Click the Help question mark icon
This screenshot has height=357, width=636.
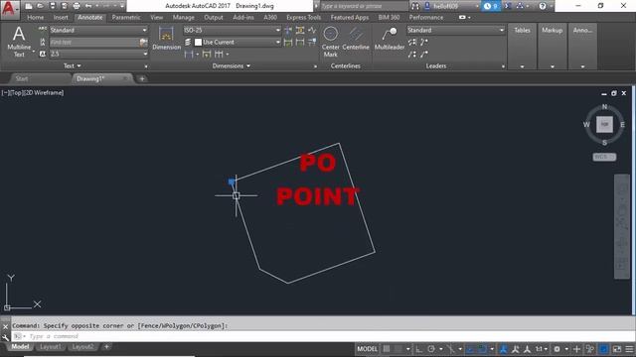click(543, 6)
